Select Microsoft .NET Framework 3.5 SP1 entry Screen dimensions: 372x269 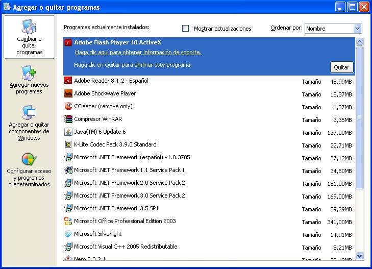coord(116,208)
